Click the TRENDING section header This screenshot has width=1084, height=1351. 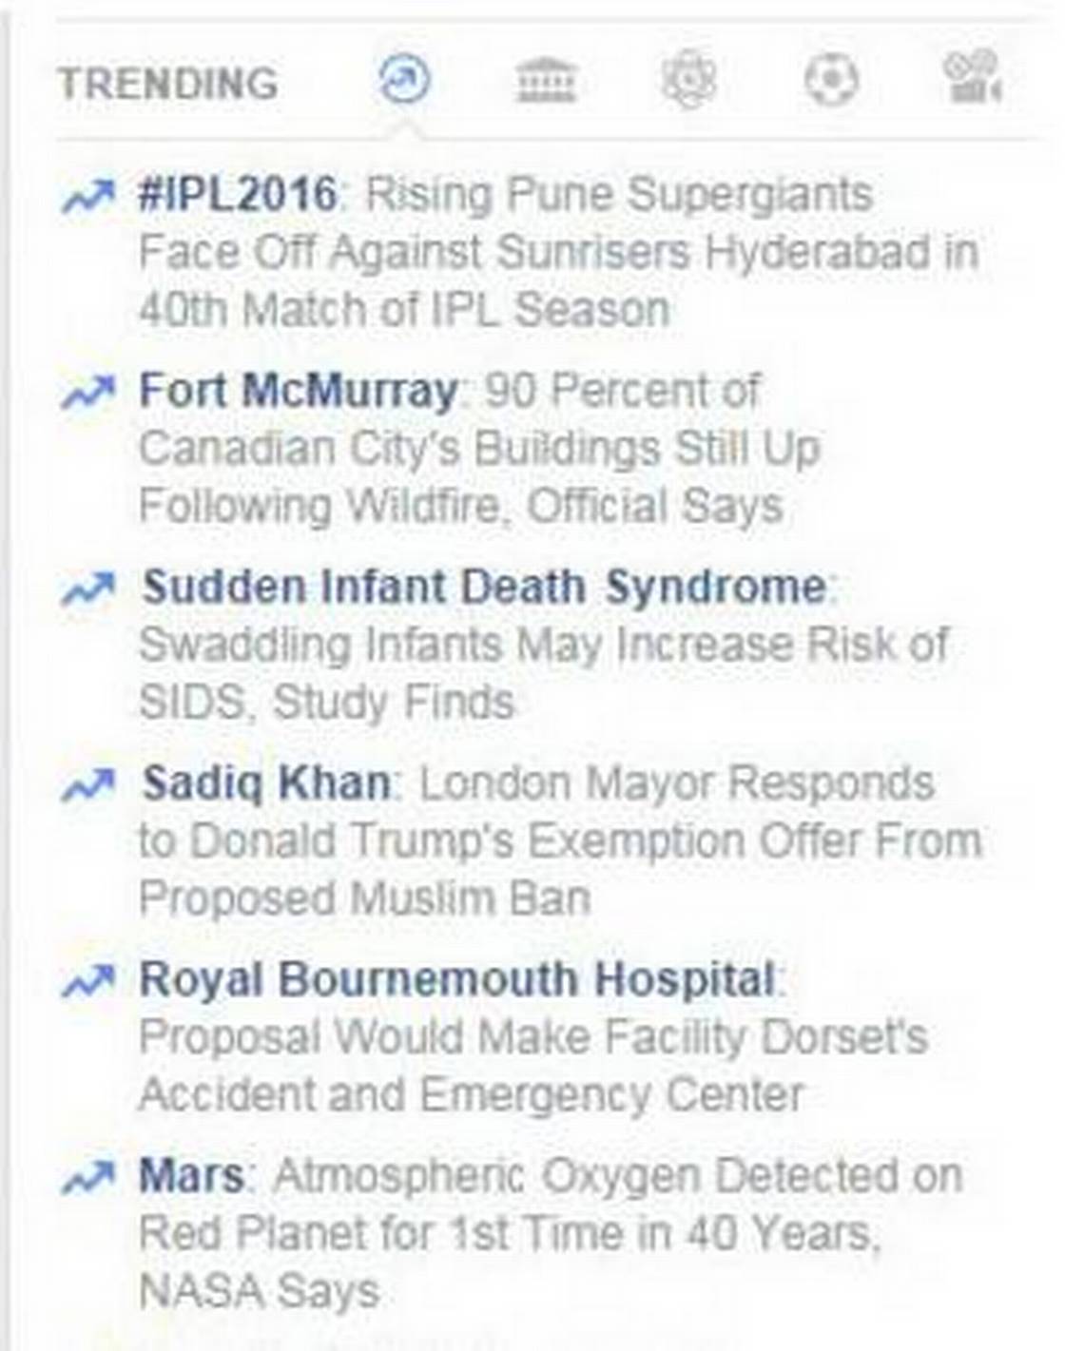[x=168, y=83]
